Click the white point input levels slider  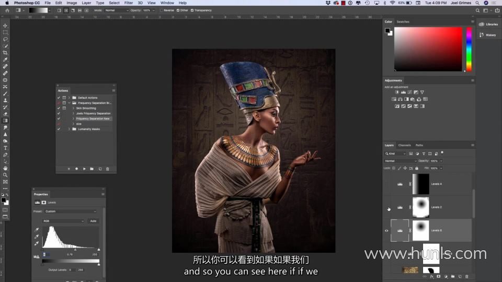(99, 250)
